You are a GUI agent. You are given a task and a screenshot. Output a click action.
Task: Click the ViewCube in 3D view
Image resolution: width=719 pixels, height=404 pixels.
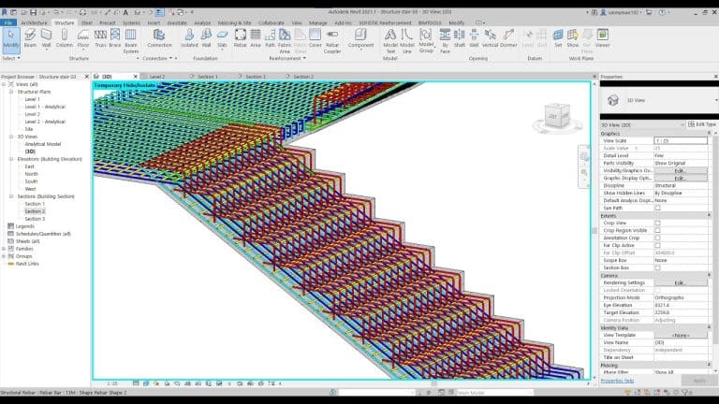coord(558,116)
